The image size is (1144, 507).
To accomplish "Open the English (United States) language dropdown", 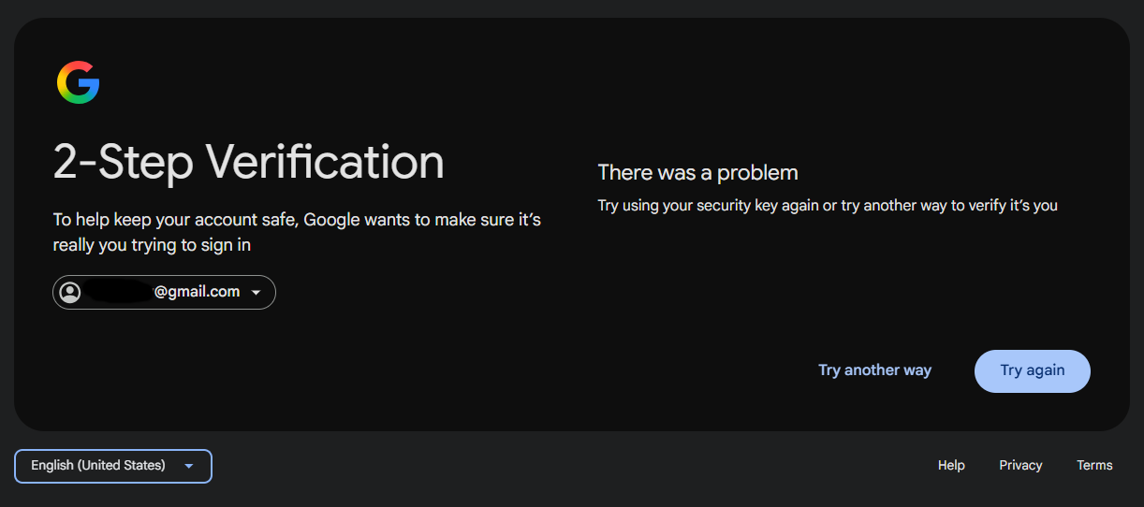I will [x=113, y=466].
